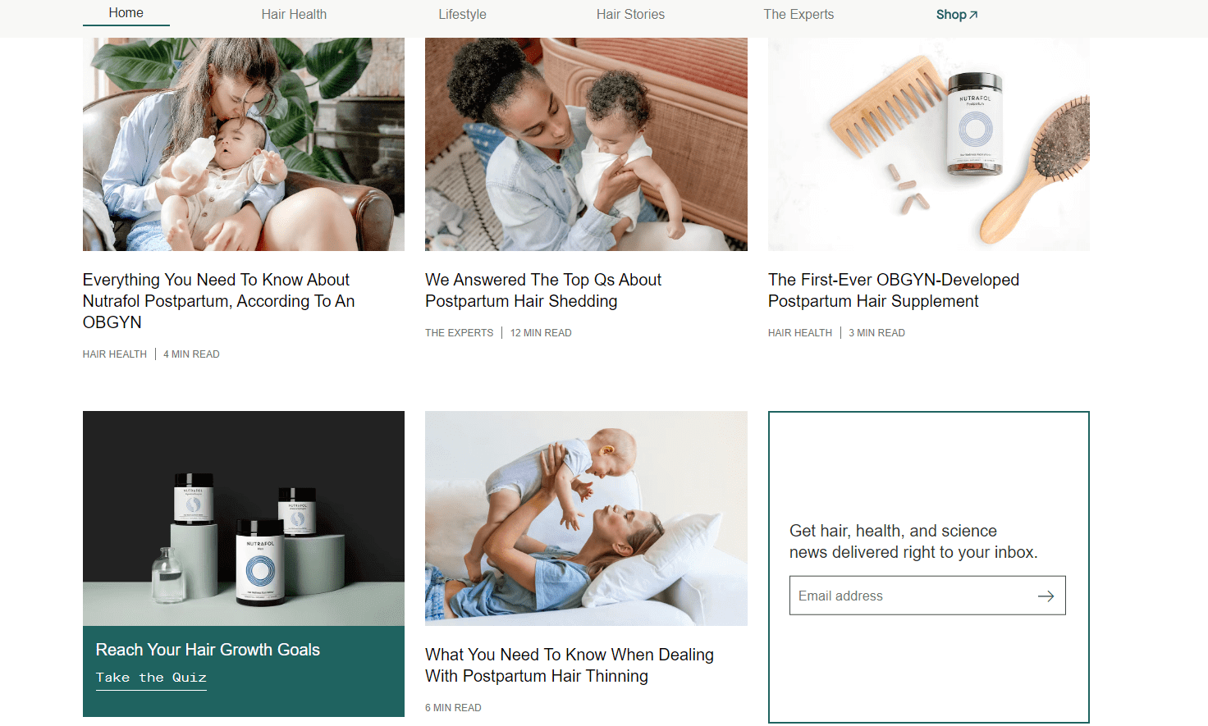1208x726 pixels.
Task: Open image of mother holding curly-haired baby
Action: [x=586, y=144]
